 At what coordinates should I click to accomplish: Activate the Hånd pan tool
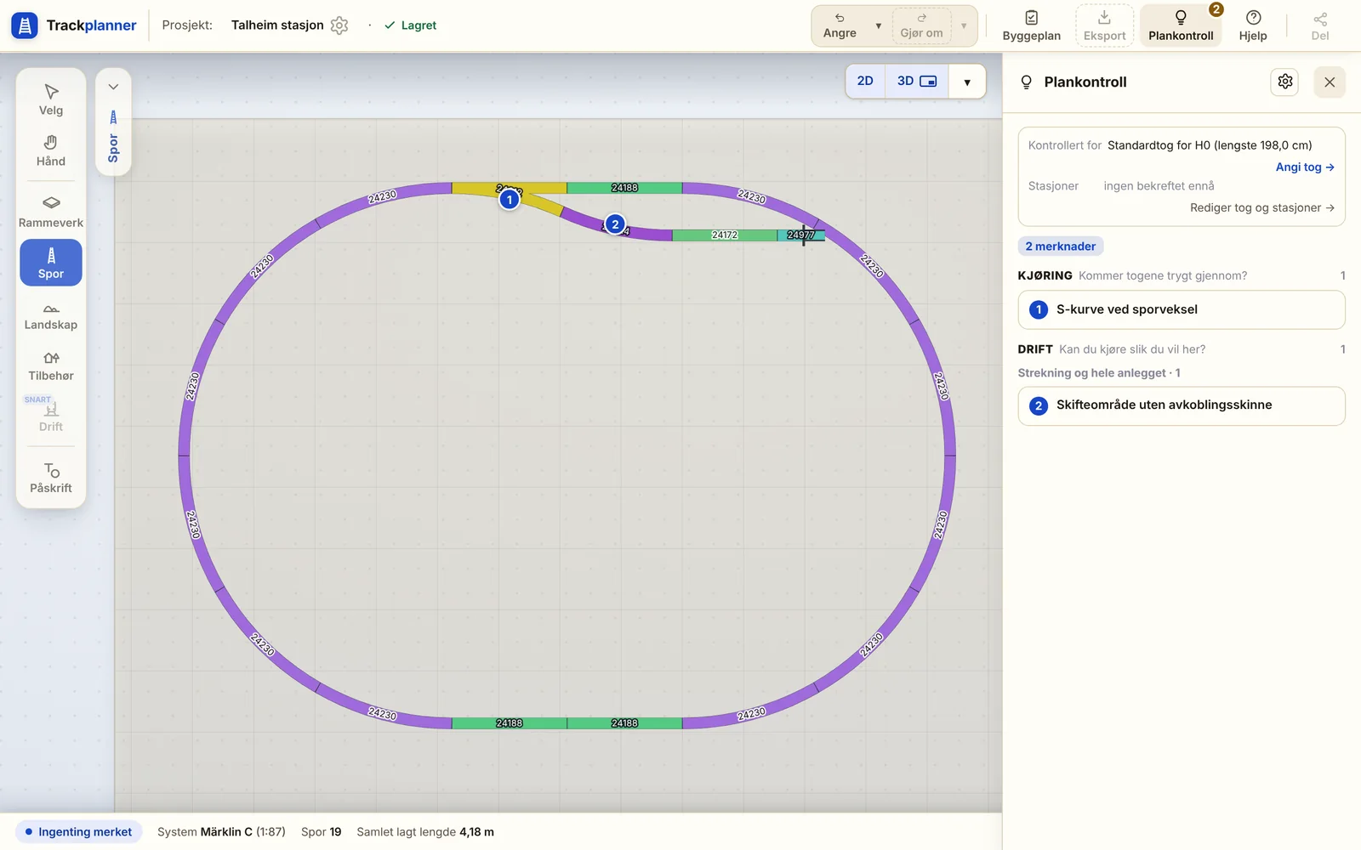click(x=51, y=150)
